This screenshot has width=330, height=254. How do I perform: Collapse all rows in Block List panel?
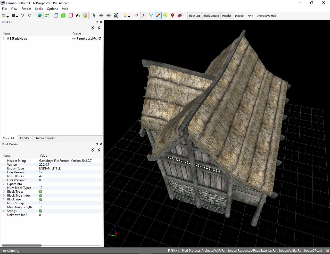pos(99,28)
